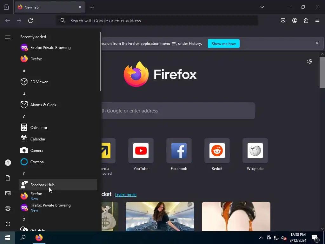Select the New Tab browser tab
This screenshot has height=244, width=325.
pyautogui.click(x=50, y=7)
